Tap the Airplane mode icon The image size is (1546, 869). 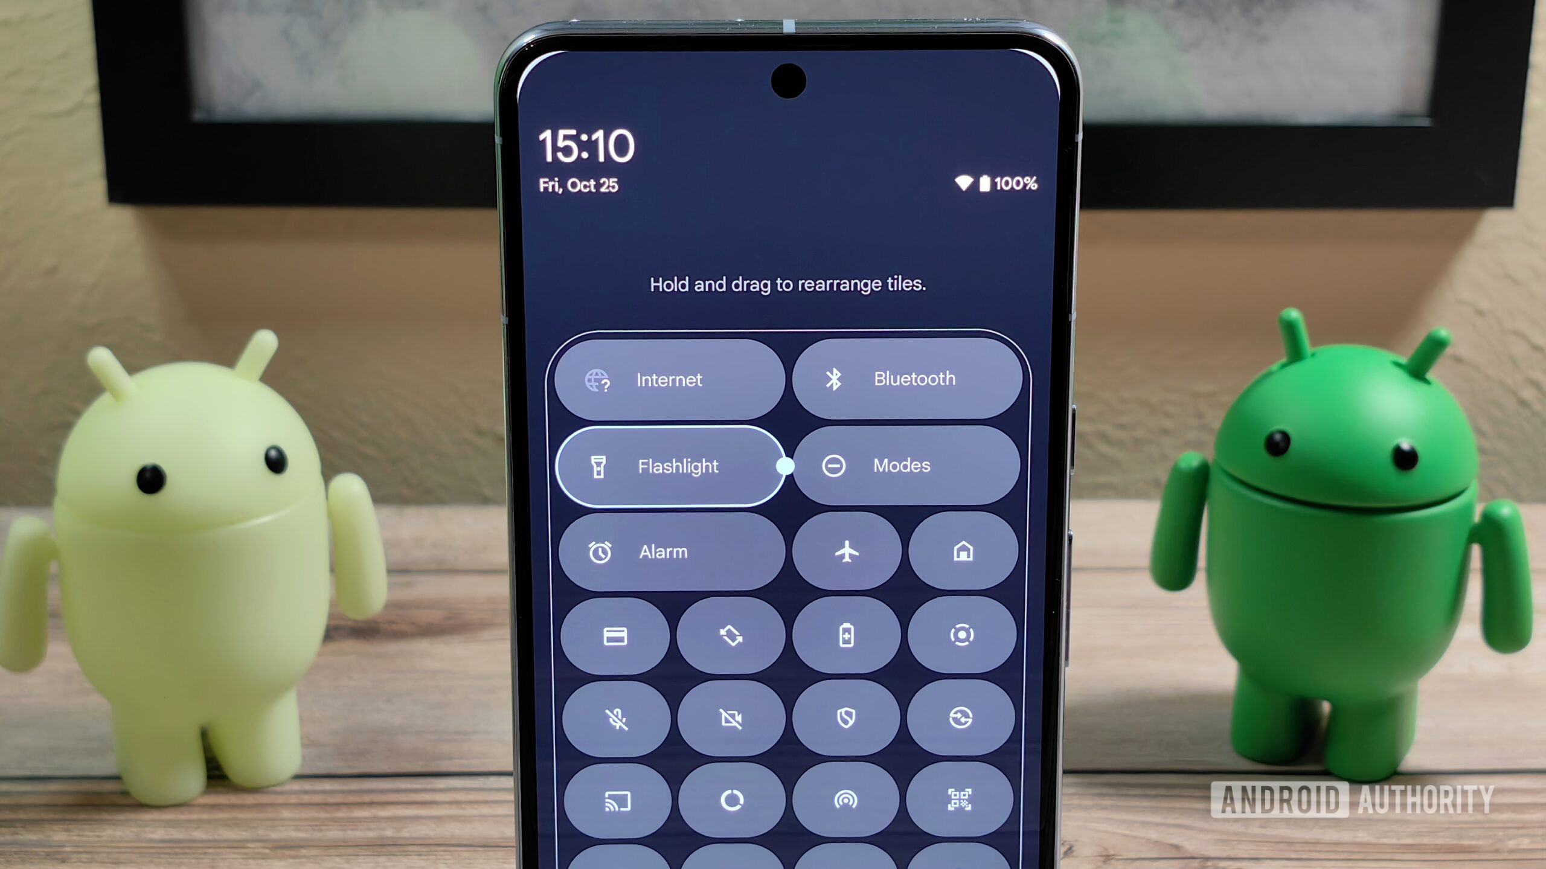coord(843,550)
